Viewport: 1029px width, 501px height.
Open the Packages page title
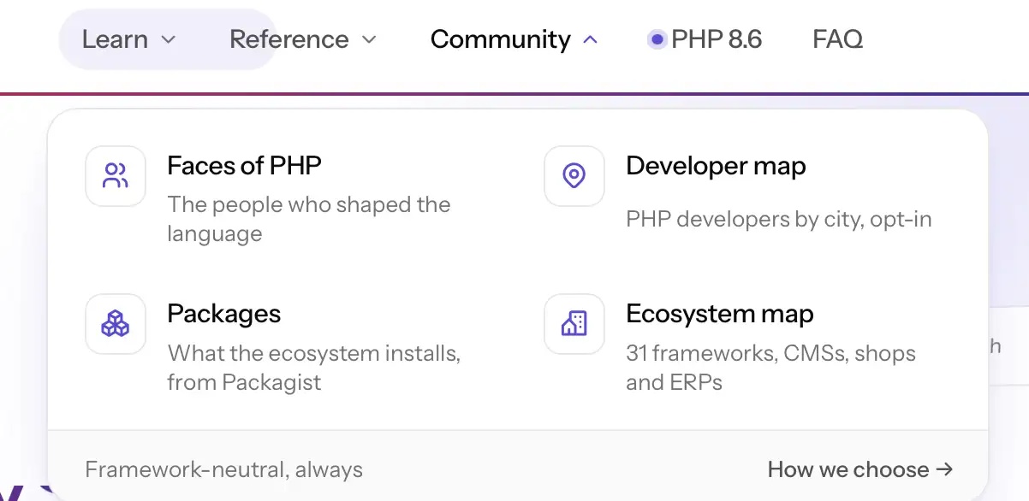[224, 314]
